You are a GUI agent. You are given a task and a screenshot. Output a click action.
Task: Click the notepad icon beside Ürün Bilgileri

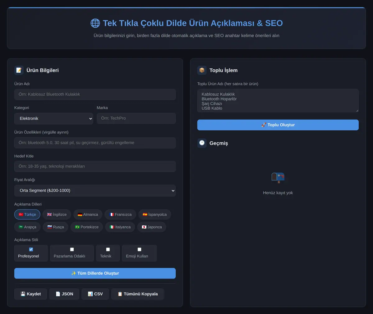[x=19, y=70]
